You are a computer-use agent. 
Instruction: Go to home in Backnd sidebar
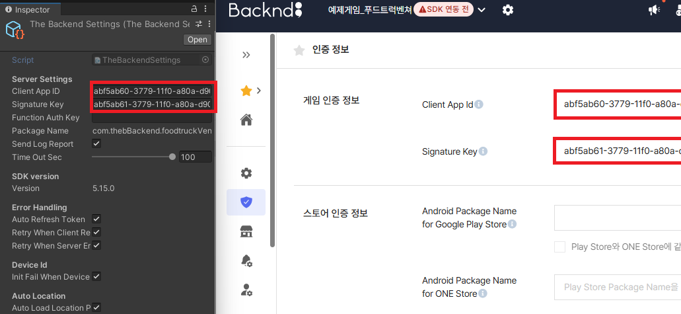pos(246,120)
